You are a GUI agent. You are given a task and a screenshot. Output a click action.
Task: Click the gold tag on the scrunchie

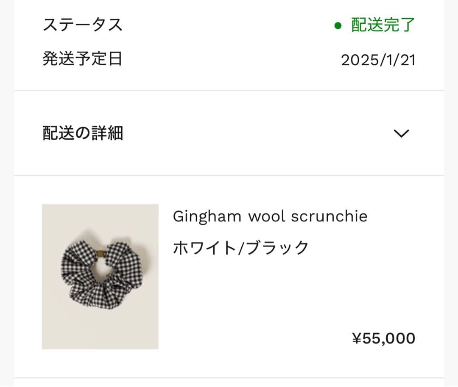click(x=101, y=253)
